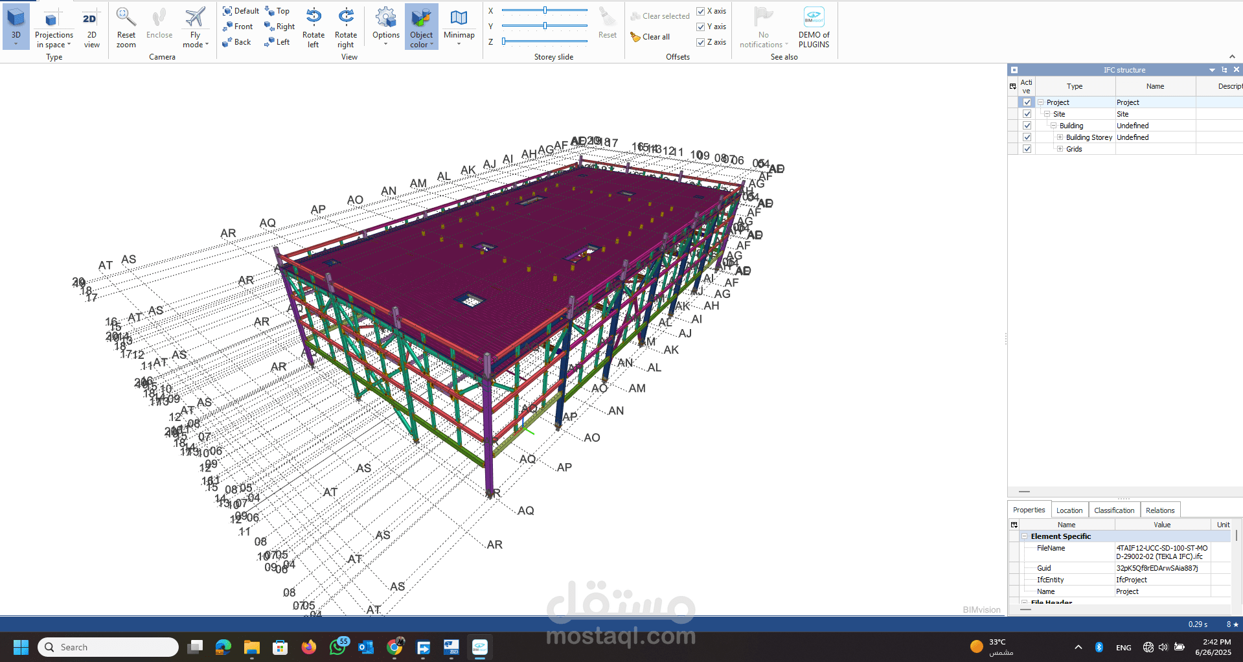Image resolution: width=1243 pixels, height=662 pixels.
Task: Click the Rotate right view icon
Action: 346,18
